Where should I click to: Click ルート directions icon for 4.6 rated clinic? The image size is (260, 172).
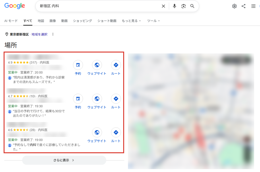coord(116,132)
